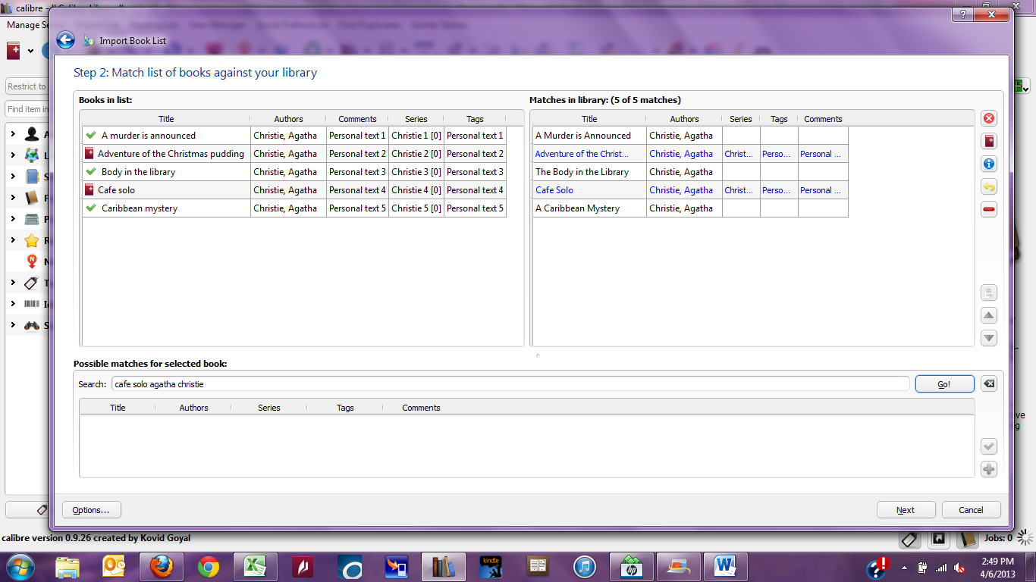This screenshot has height=582, width=1036.
Task: Expand the brown book Formats category
Action: pos(13,198)
